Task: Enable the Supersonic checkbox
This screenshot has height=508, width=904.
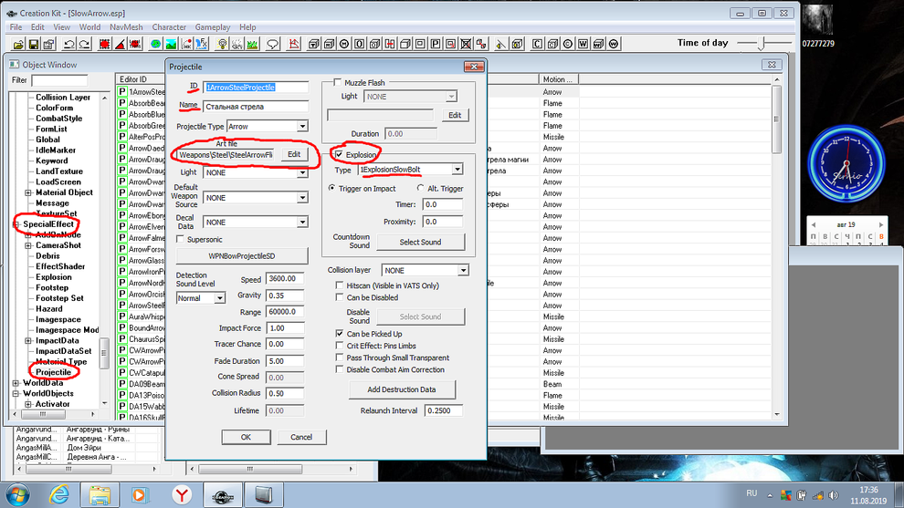Action: point(181,239)
